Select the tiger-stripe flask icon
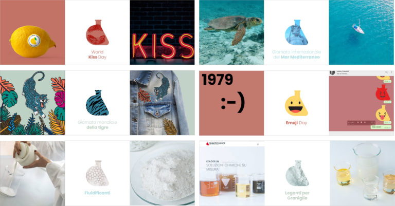Image resolution: width=395 pixels, height=206 pixels. [x=97, y=103]
